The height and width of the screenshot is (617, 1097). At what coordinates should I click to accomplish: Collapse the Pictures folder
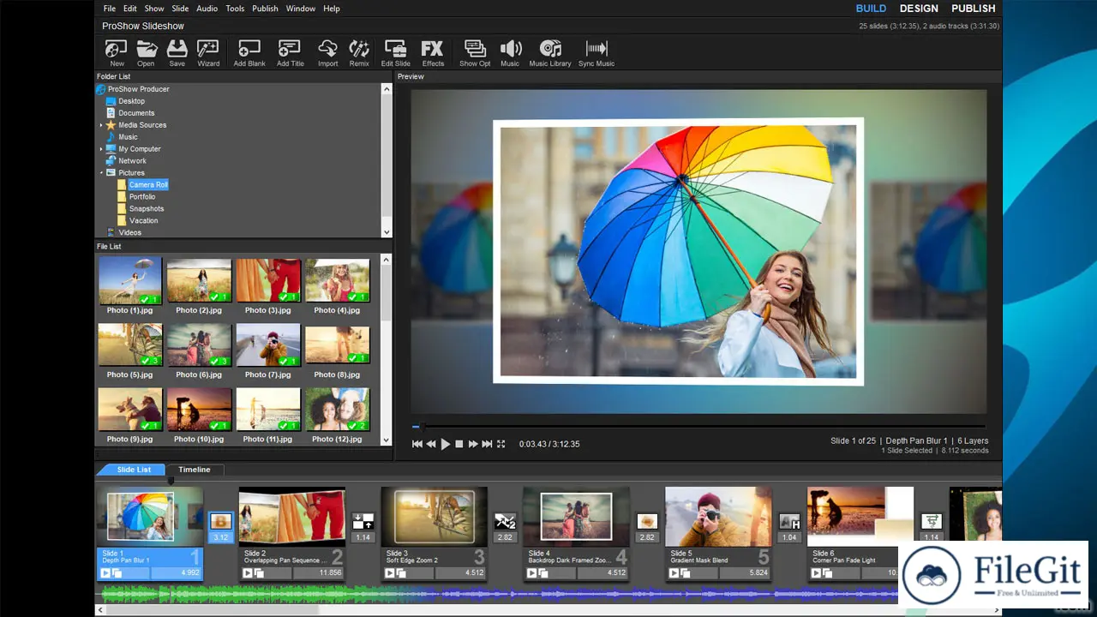click(101, 173)
